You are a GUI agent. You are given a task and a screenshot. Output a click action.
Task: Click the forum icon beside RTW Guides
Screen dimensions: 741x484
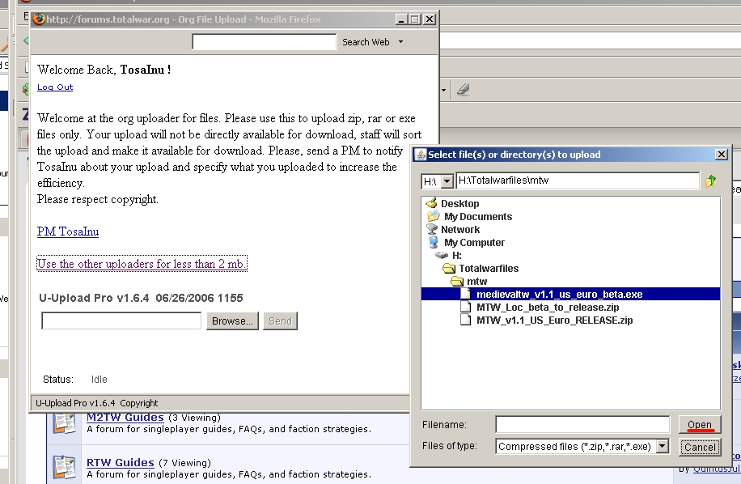click(x=64, y=467)
